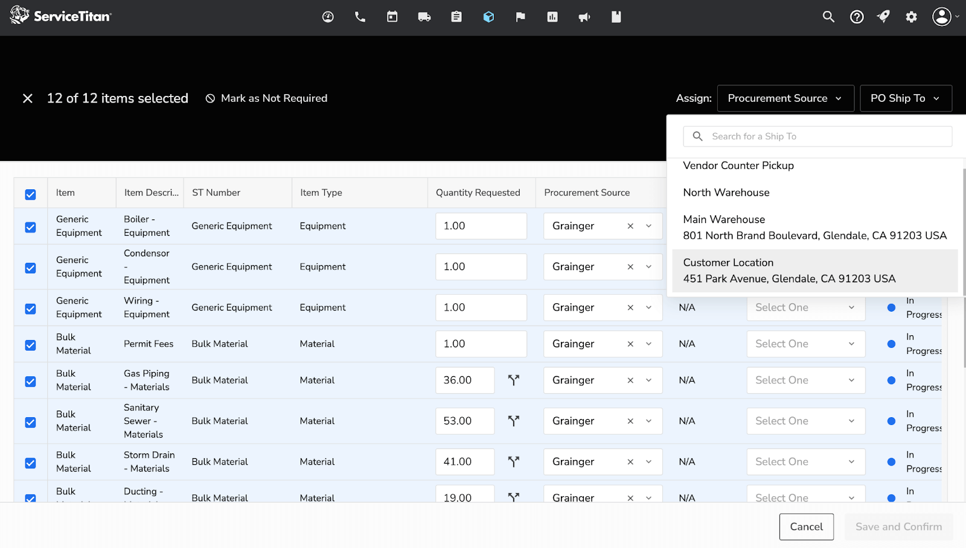966x548 pixels.
Task: Expand the Select One dropdown for Permit Fees
Action: 805,344
